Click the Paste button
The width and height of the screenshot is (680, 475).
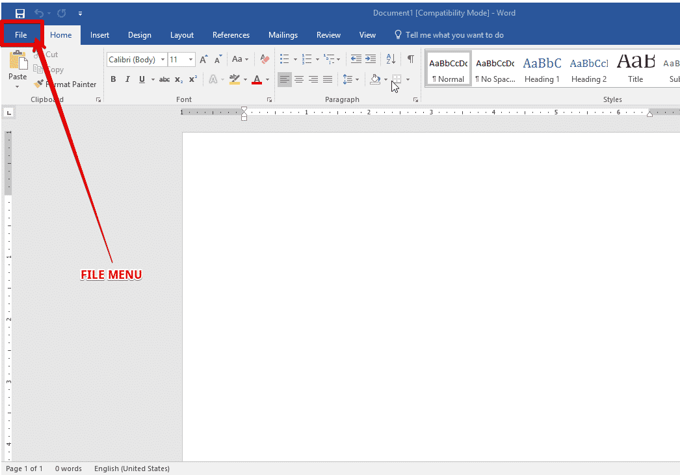point(18,65)
